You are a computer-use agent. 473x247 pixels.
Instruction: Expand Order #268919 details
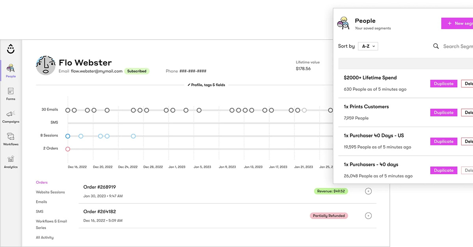368,191
